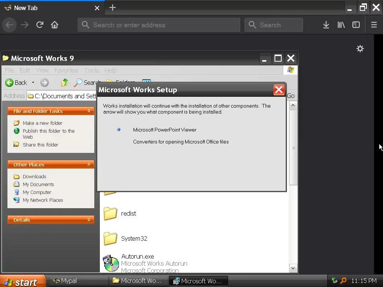The height and width of the screenshot is (287, 383).
Task: Click Converters for opening Microsoft Office files
Action: coord(181,142)
